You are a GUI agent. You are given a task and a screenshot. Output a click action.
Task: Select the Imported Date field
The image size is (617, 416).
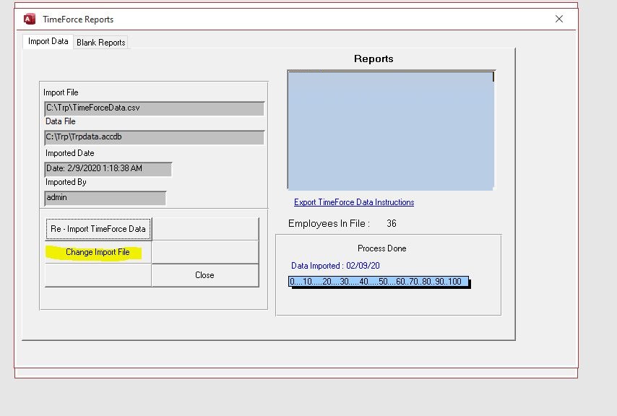tap(108, 169)
